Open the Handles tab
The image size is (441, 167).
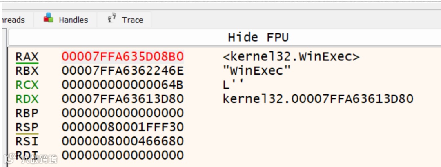point(65,20)
